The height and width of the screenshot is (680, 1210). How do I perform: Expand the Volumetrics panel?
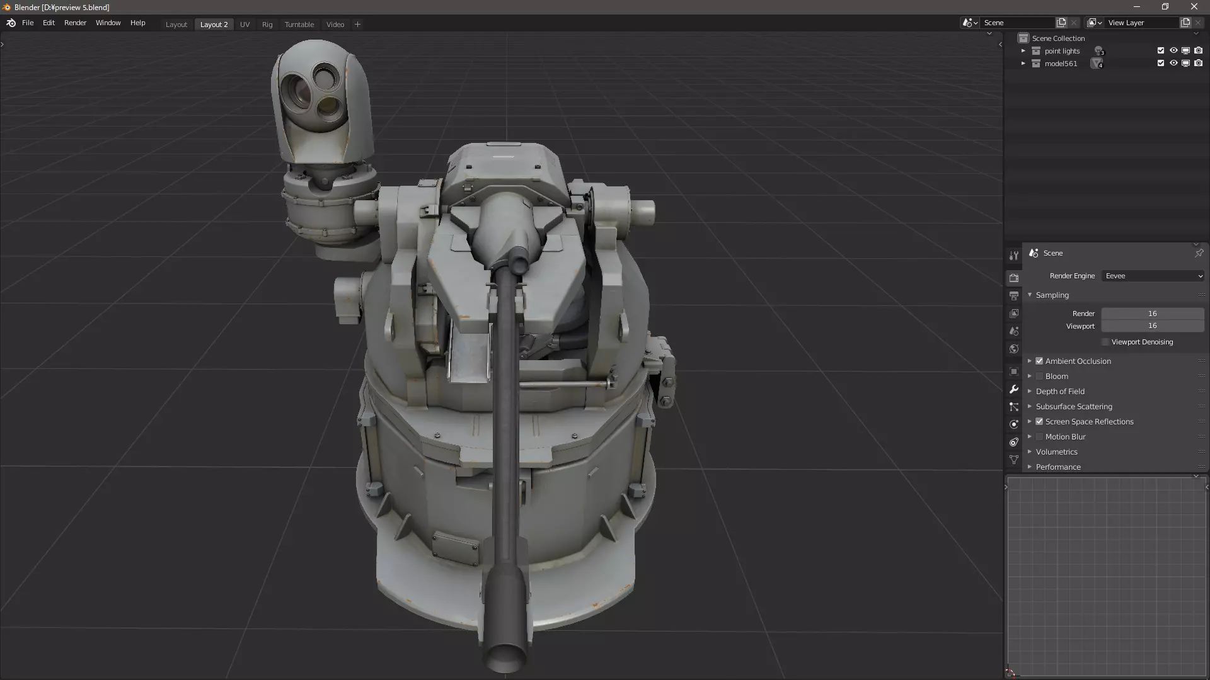pos(1030,452)
